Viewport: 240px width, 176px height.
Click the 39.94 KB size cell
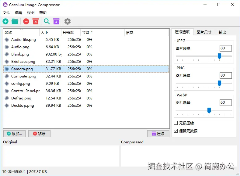pyautogui.click(x=53, y=106)
